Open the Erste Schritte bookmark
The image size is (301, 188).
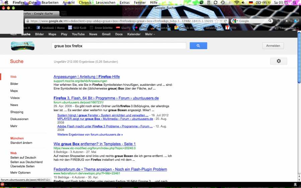pos(101,28)
